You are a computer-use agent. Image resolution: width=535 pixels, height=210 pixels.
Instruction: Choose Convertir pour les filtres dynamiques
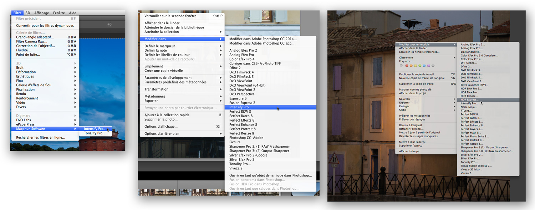click(45, 26)
